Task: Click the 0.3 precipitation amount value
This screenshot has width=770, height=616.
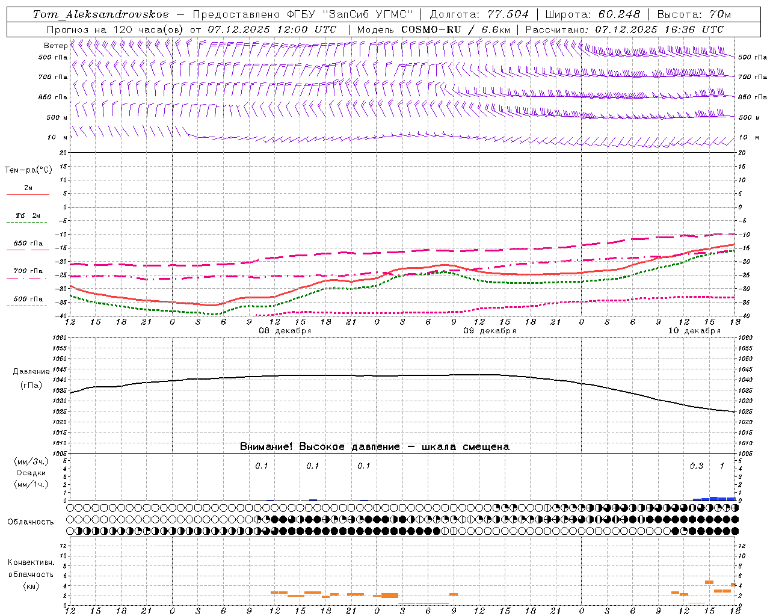Action: click(697, 466)
